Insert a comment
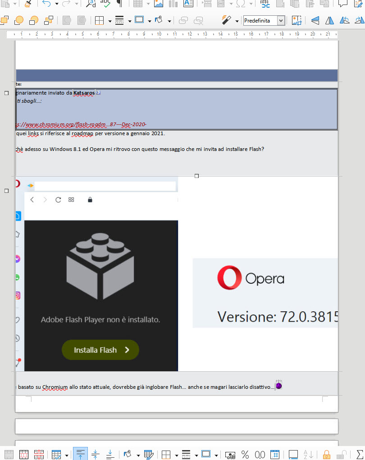365x460 pixels. pyautogui.click(x=343, y=3)
